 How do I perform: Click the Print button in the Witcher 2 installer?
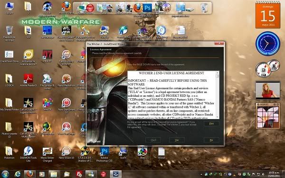tap(211, 123)
